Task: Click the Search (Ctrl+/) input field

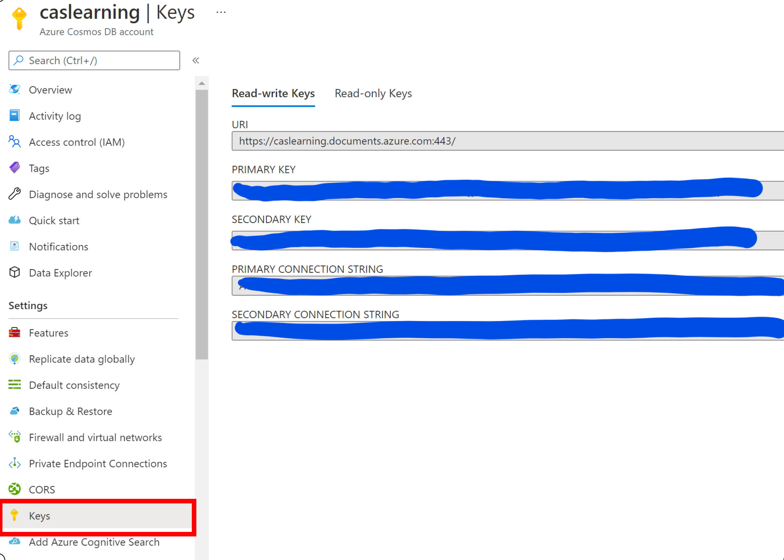Action: (x=94, y=60)
